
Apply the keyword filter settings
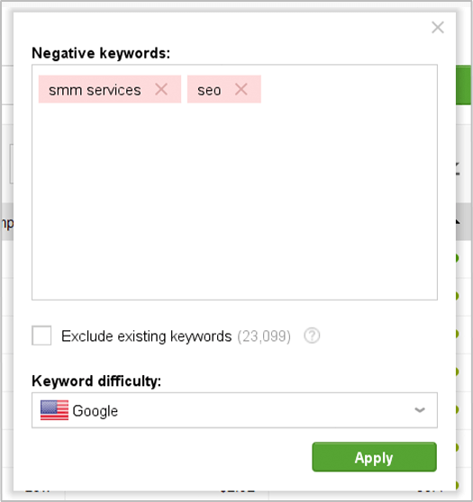(374, 457)
